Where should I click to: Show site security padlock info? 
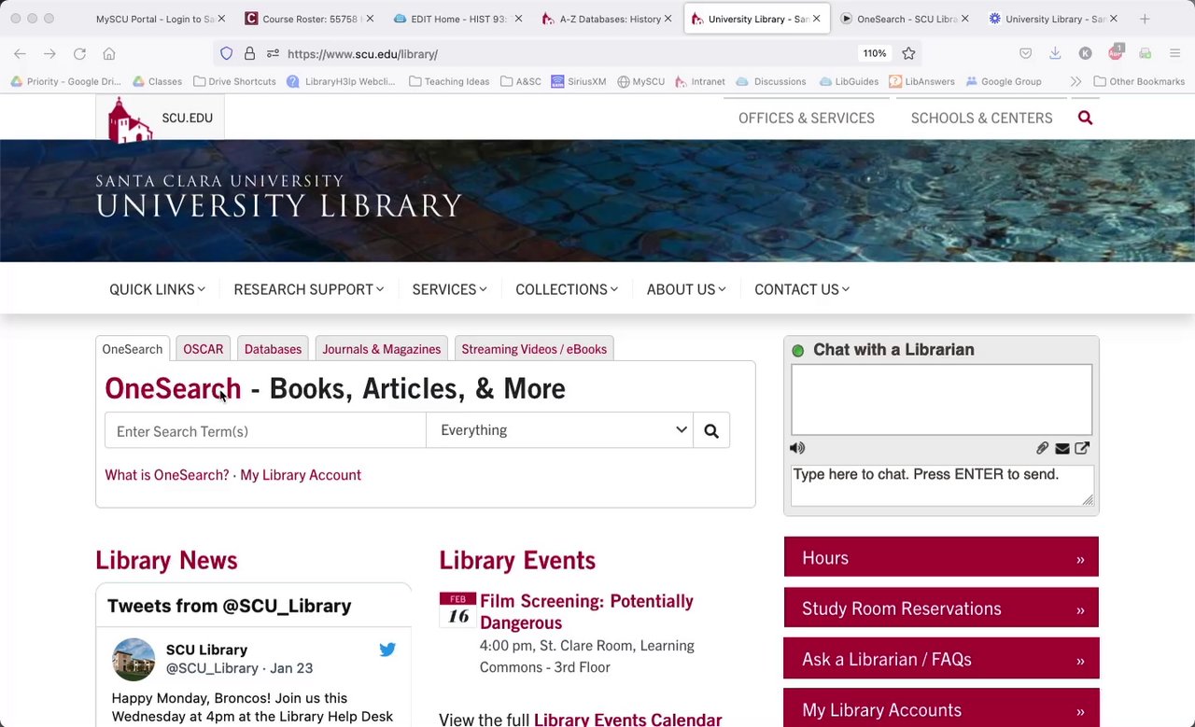(249, 54)
